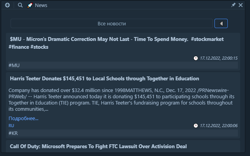The image size is (250, 156).
Task: Click the 17.12.2022, 22:00:15 timestamp
Action: (x=219, y=58)
